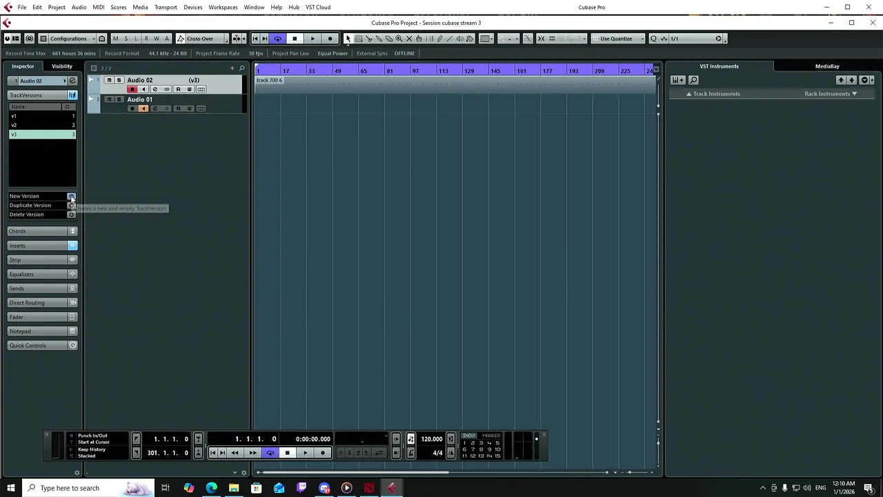This screenshot has width=883, height=497.
Task: Click transport panel fast forward button
Action: [x=252, y=453]
